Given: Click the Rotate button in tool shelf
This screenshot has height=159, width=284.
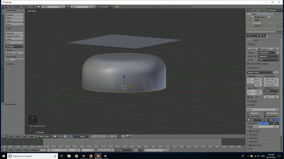Looking at the screenshot, I should 14,18.
